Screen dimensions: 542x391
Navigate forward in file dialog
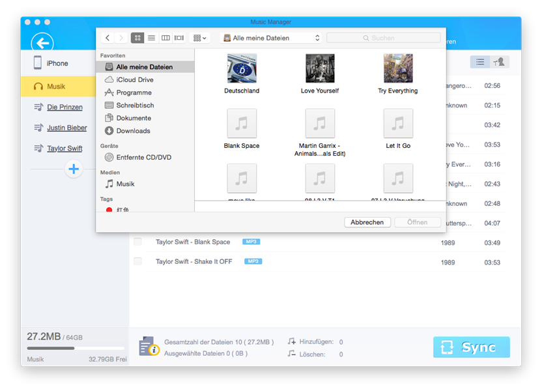point(121,38)
